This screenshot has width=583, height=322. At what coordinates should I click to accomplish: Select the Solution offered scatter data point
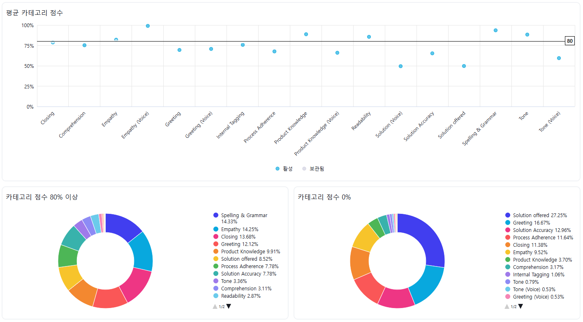(464, 66)
